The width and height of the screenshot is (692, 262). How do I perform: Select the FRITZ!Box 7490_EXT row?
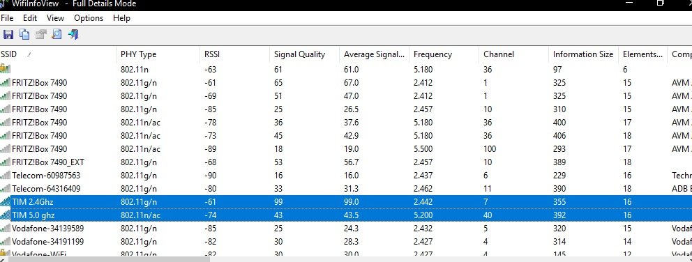tap(346, 162)
